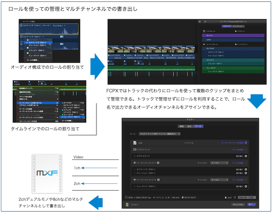This screenshot has width=272, height=213.
Task: Click the add audio track plus icon
Action: (x=246, y=142)
